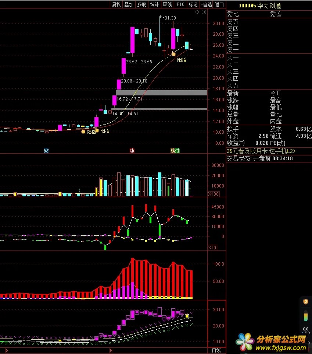Add stock via +自选 button
This screenshot has height=354, width=312.
tap(207, 4)
